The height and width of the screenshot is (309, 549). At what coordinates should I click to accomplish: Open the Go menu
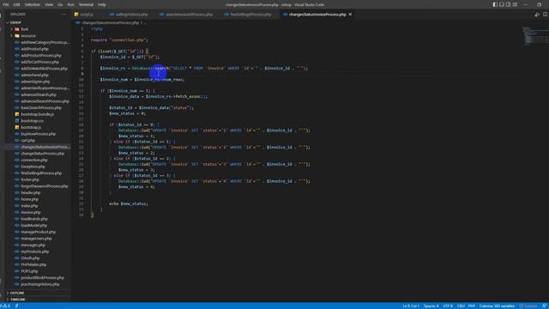coord(60,4)
